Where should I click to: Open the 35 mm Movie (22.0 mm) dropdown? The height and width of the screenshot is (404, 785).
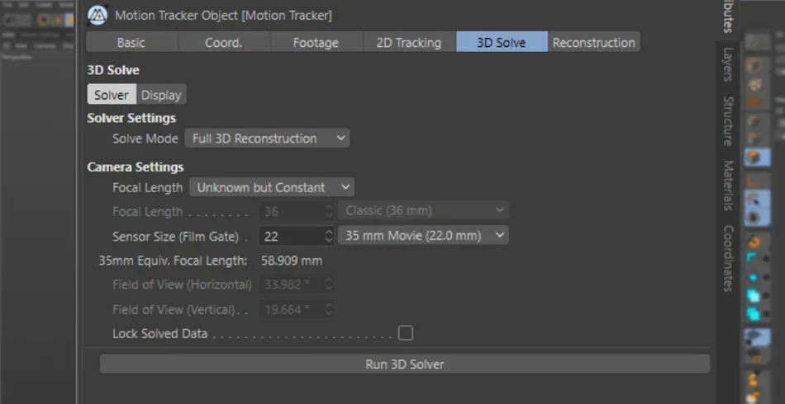424,235
